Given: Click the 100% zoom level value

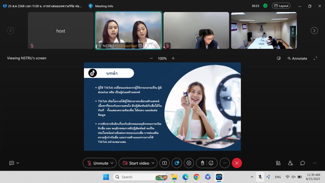Looking at the screenshot, I should click(162, 58).
